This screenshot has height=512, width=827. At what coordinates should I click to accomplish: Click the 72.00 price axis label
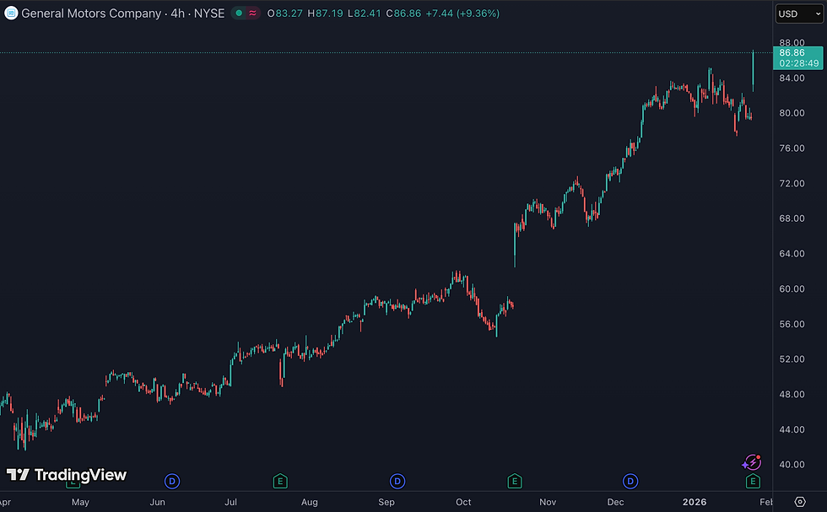792,184
